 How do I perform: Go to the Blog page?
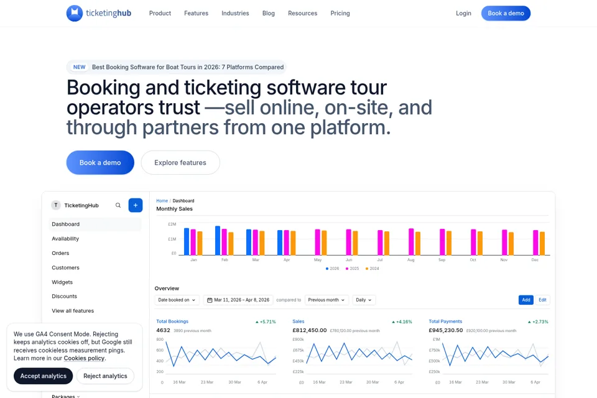click(x=269, y=13)
